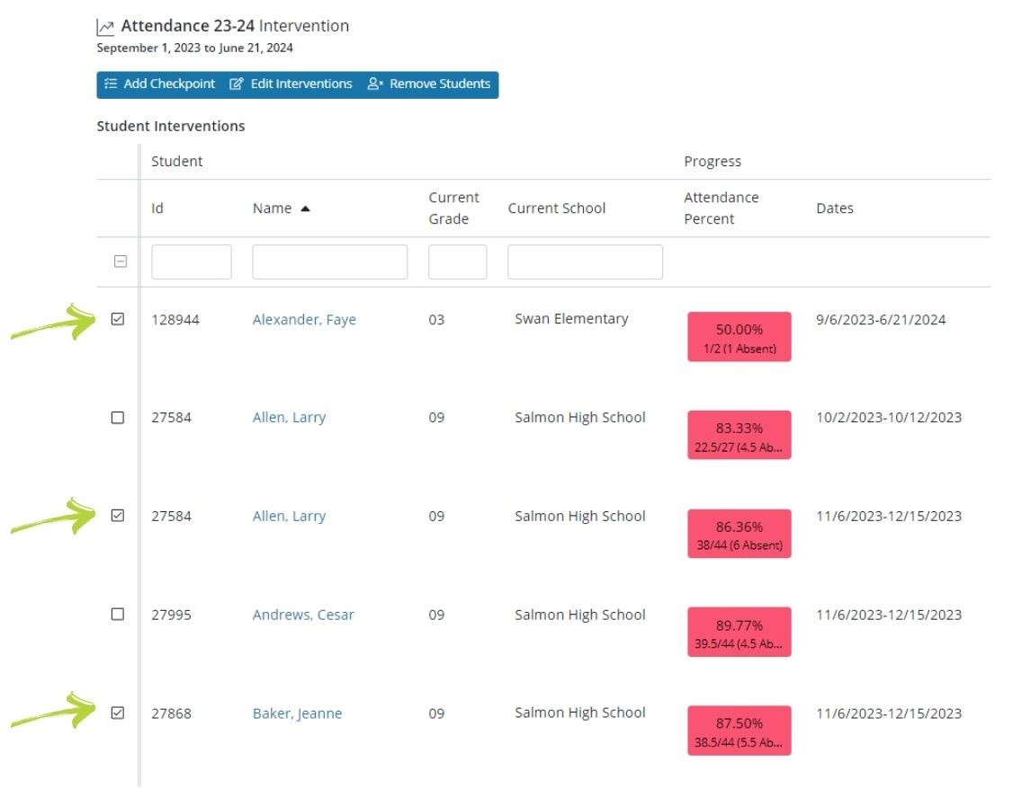Click the 86.36% attendance progress badge
Screen dimensions: 1013x788
(x=739, y=534)
